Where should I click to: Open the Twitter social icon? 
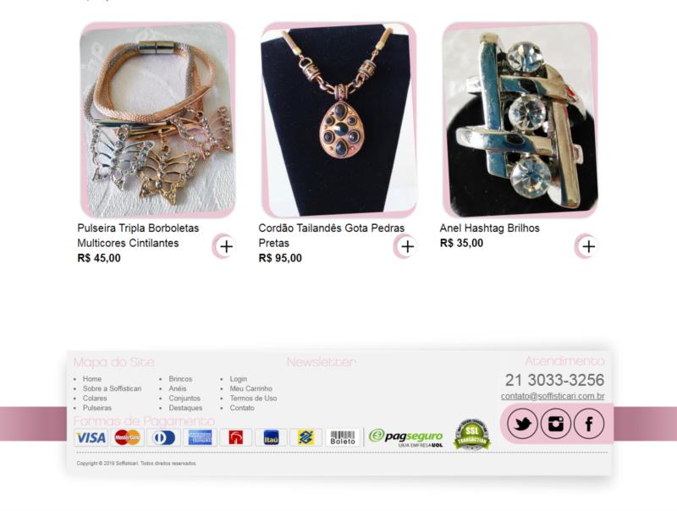point(522,424)
